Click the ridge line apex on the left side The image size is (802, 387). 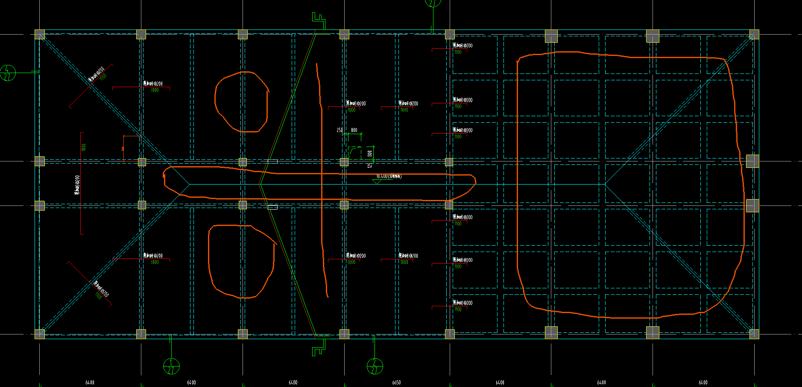coord(190,184)
